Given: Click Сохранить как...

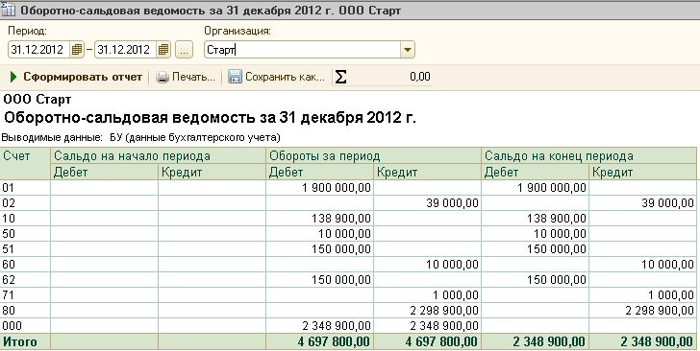Looking at the screenshot, I should [277, 77].
